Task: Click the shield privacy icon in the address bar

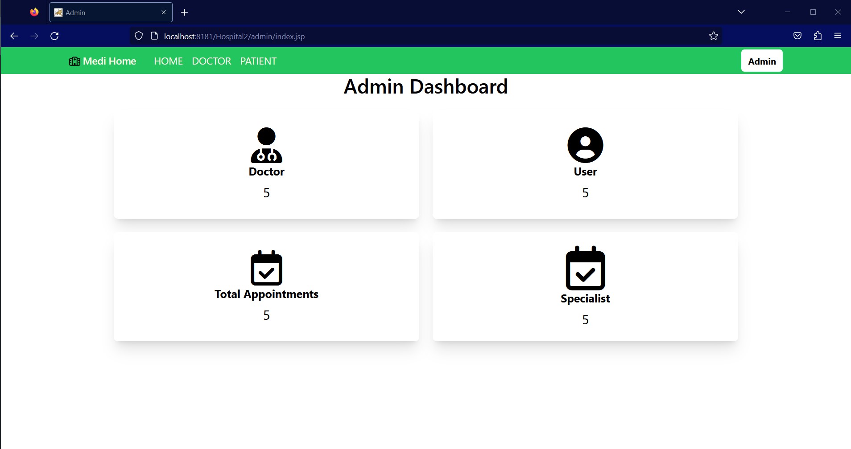Action: [x=139, y=36]
